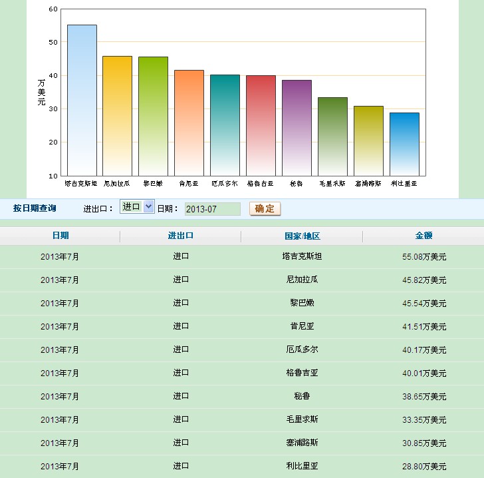
Task: Click the 按日期查询 label
Action: (x=35, y=208)
